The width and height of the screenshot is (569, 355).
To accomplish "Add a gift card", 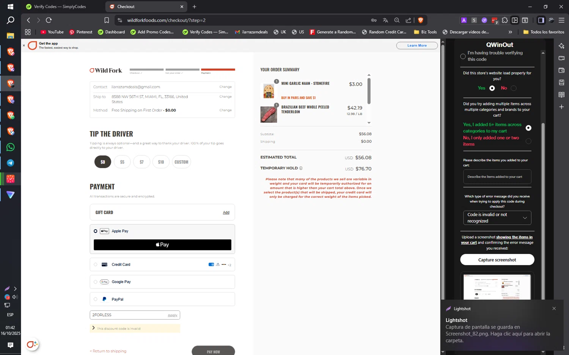I will (x=226, y=213).
